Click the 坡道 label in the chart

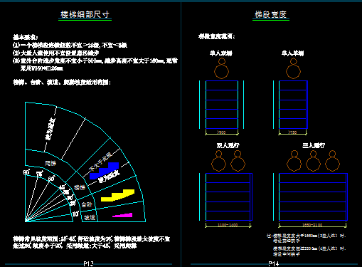tap(90, 217)
